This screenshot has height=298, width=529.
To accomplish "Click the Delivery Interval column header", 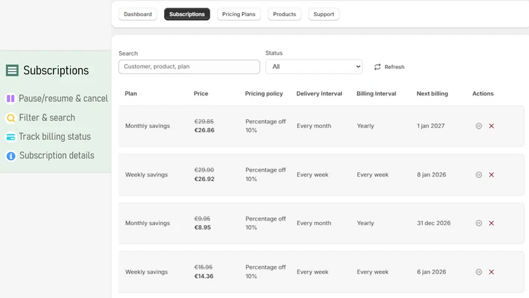I will coord(319,93).
